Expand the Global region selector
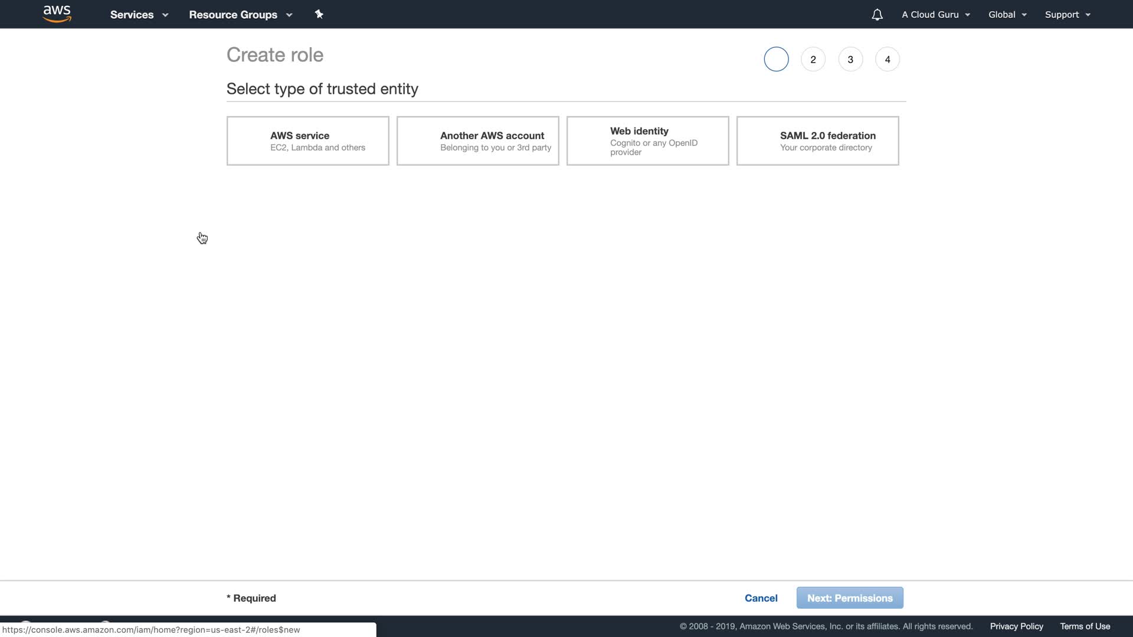This screenshot has width=1133, height=637. point(1007,15)
